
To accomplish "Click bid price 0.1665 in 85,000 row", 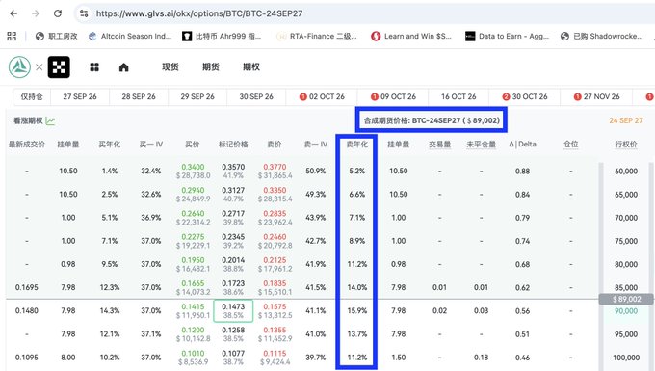I will tap(193, 283).
